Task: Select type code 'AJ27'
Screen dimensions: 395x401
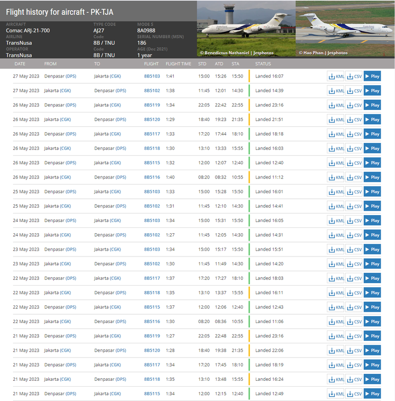Action: tap(99, 31)
